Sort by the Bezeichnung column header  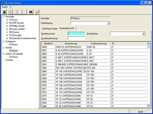71,43
